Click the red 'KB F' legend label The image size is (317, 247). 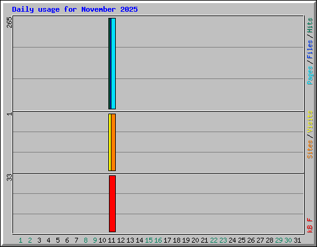(310, 225)
